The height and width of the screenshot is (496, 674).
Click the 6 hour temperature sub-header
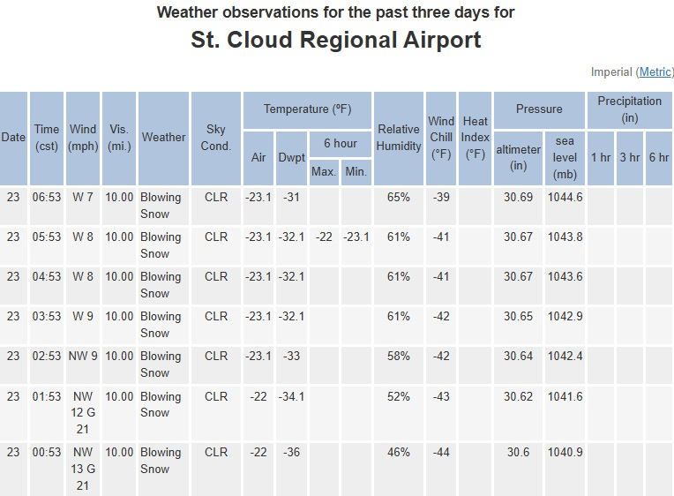(x=340, y=143)
